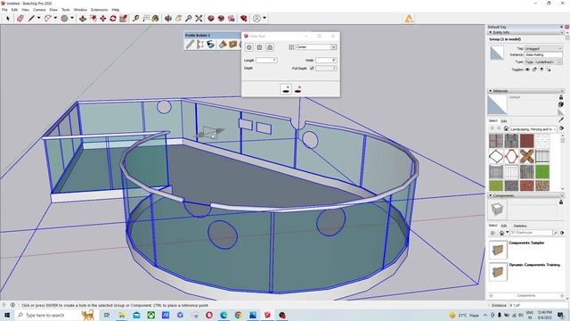Collapse the Components panel

(491, 195)
